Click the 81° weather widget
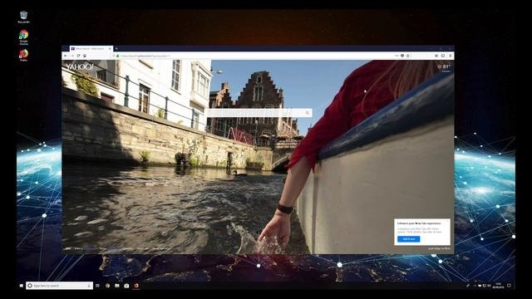 [x=444, y=68]
